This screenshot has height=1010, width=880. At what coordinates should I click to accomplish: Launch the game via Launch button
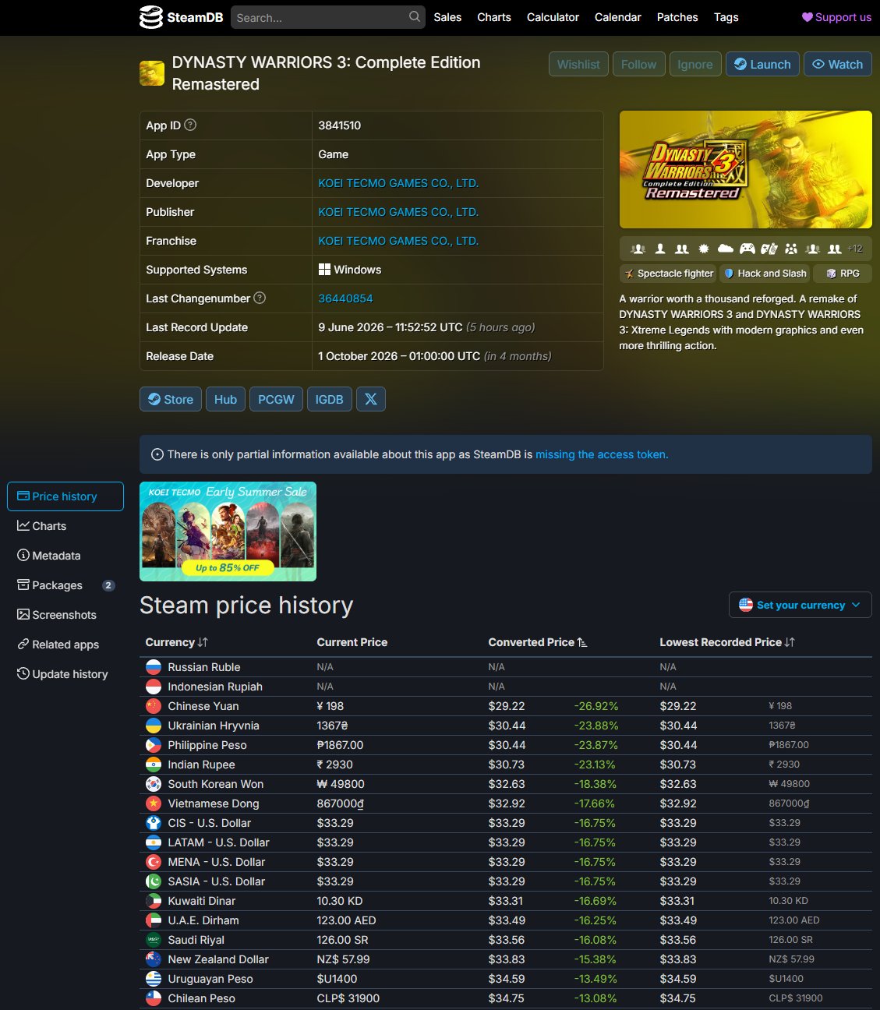(762, 64)
